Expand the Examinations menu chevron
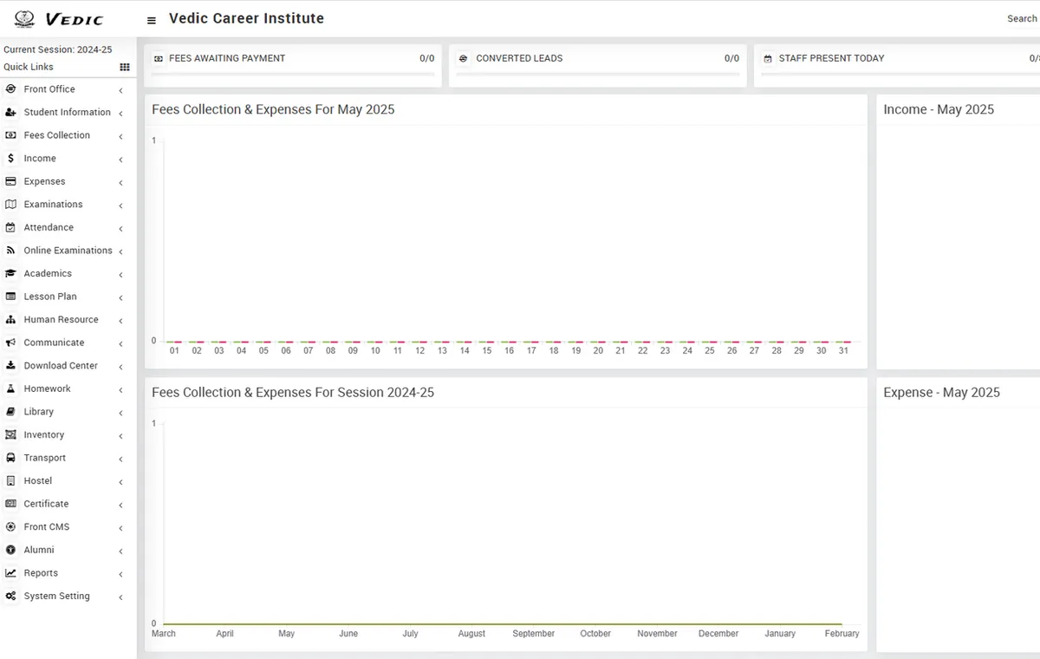 (120, 206)
